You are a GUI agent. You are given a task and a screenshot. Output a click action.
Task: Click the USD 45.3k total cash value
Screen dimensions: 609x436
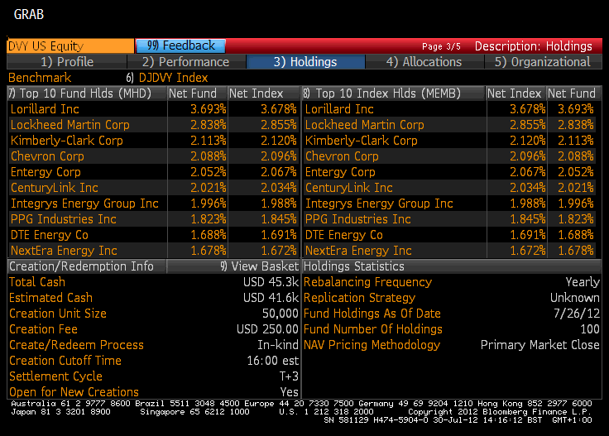click(271, 282)
